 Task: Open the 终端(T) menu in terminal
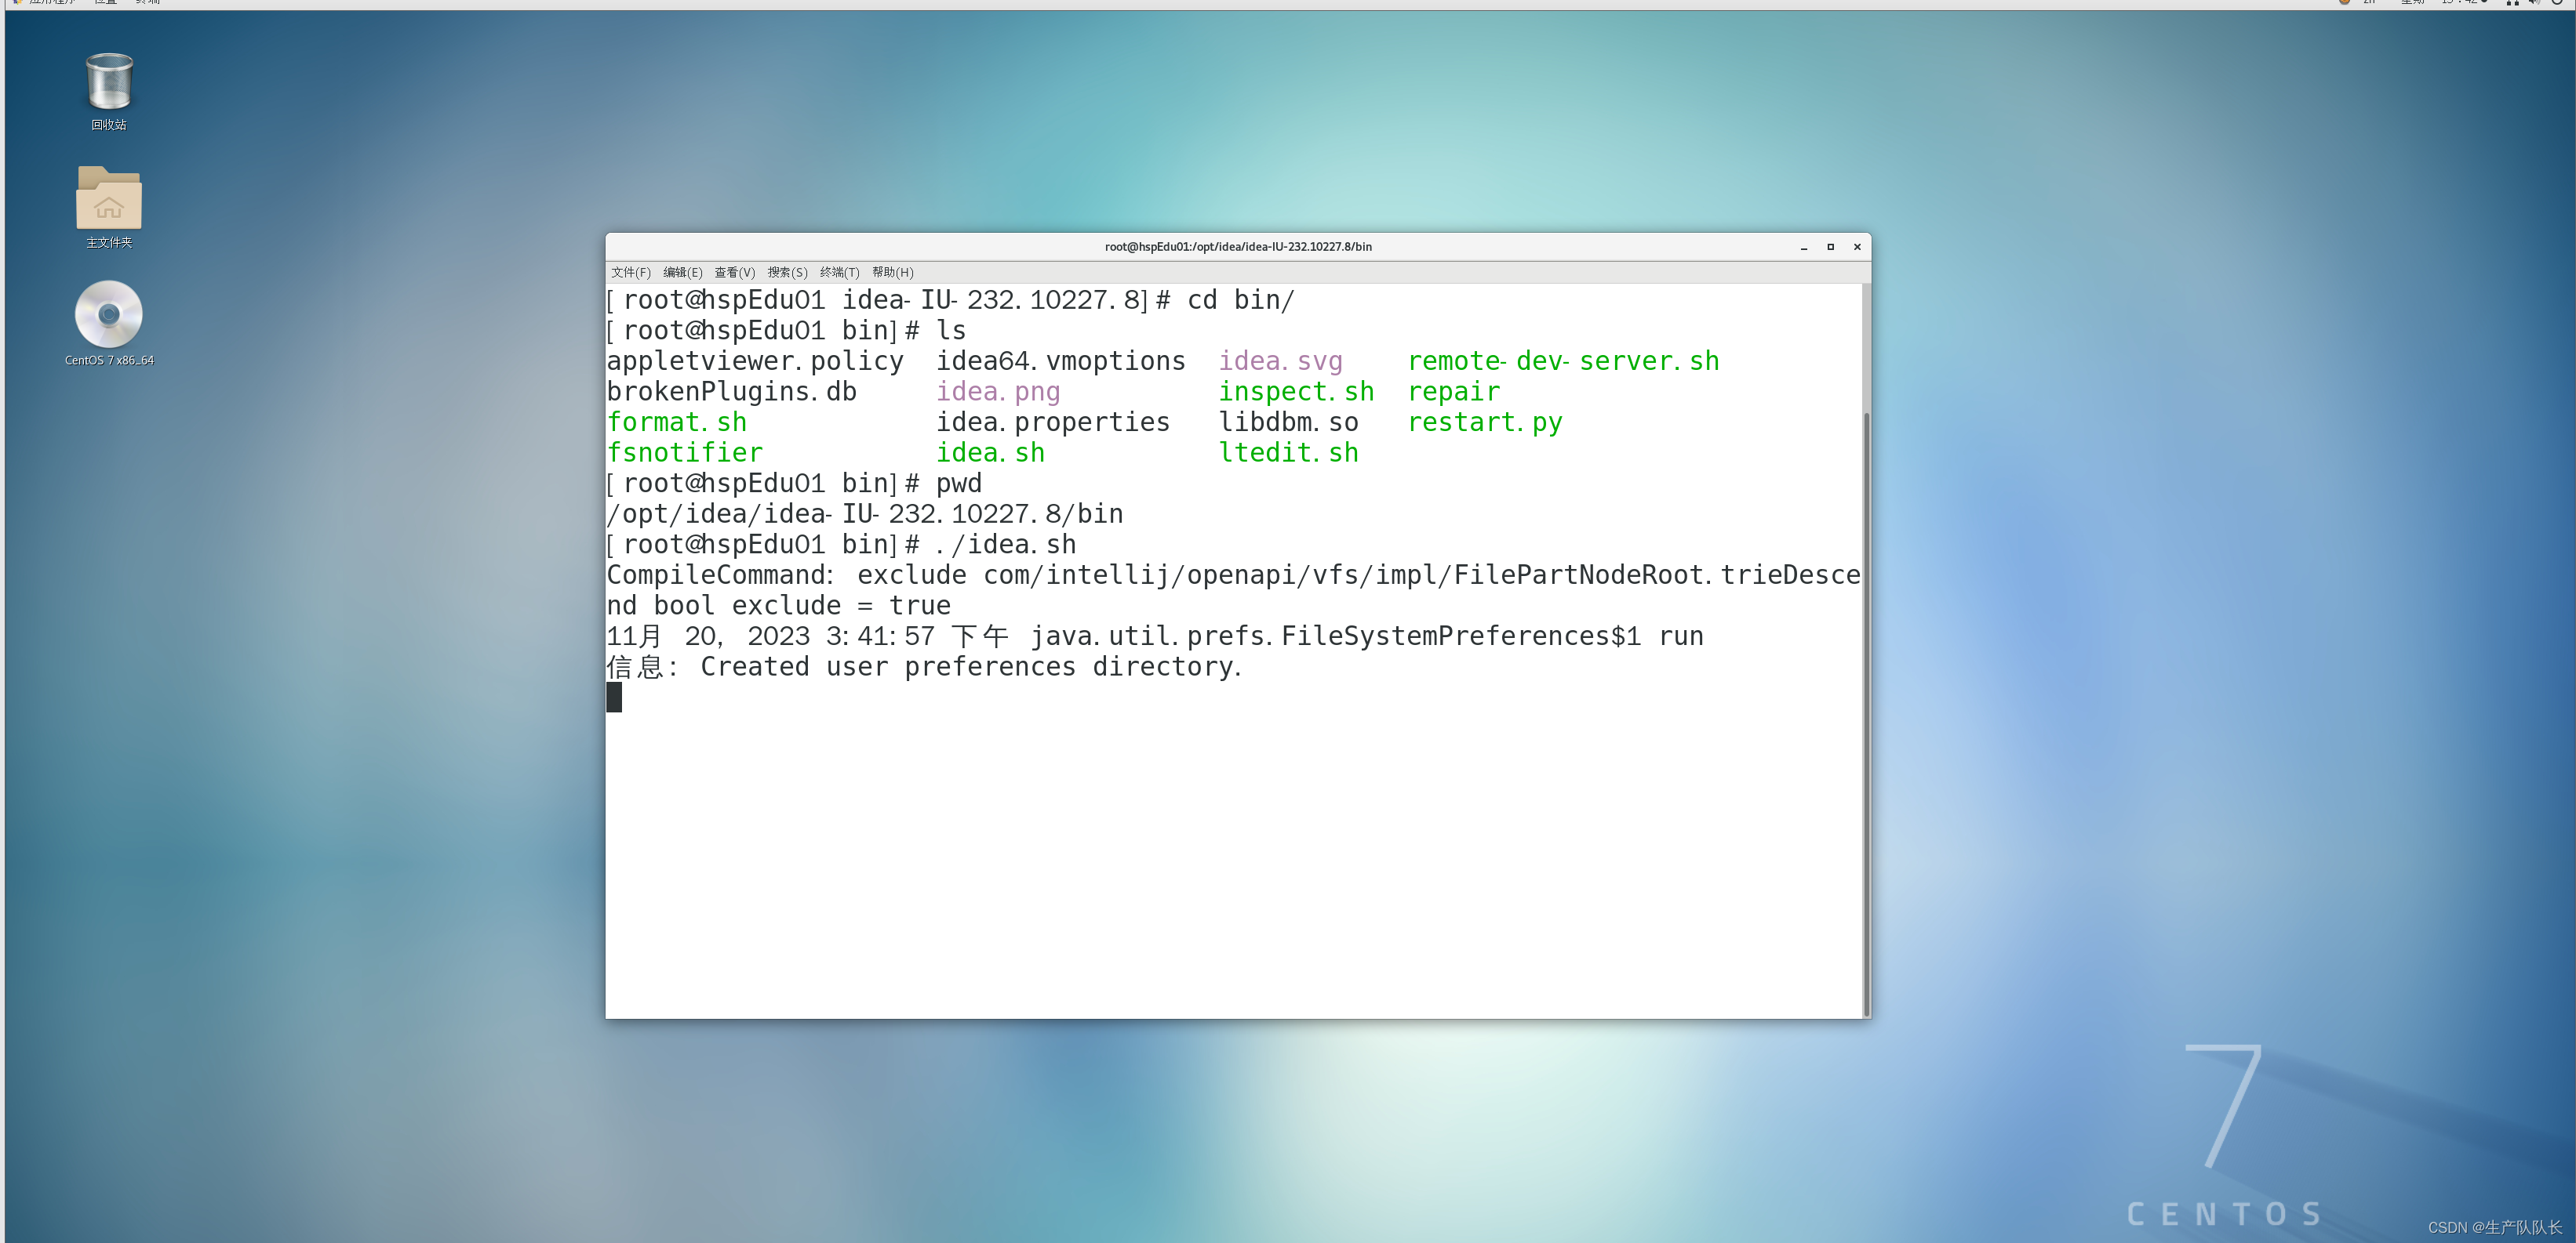(x=840, y=273)
